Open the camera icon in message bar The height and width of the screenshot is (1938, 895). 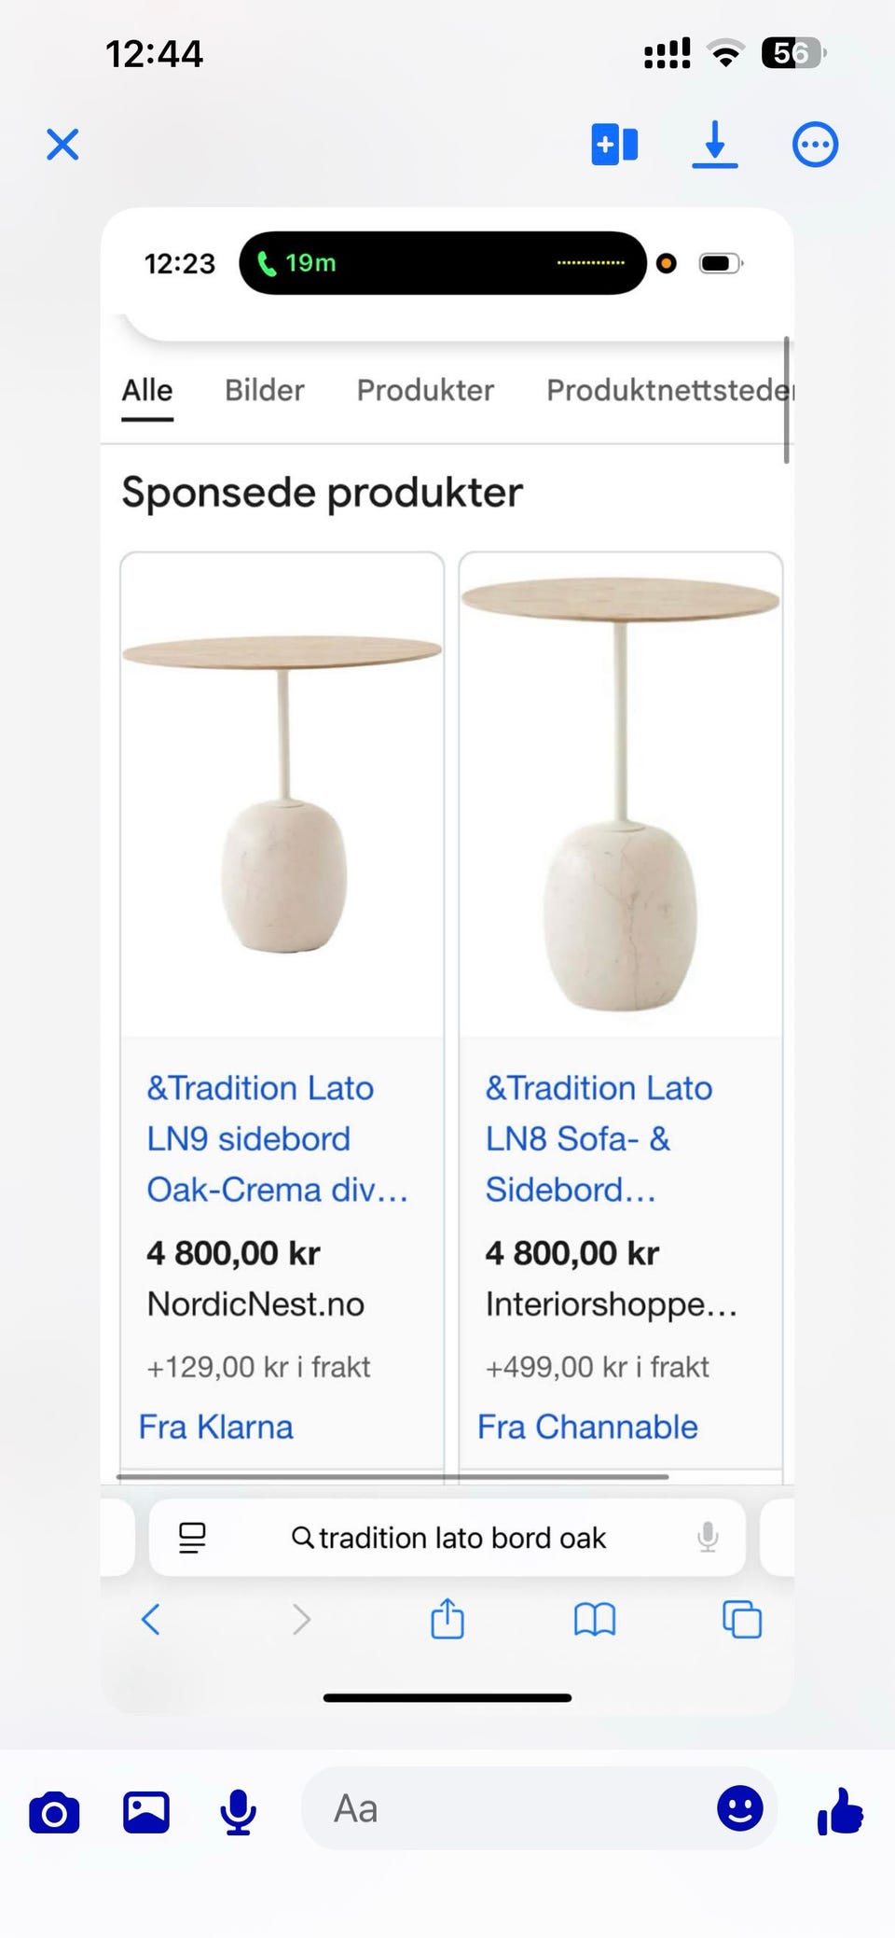tap(54, 1813)
